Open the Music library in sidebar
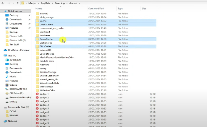This screenshot has width=207, height=127. [13, 76]
